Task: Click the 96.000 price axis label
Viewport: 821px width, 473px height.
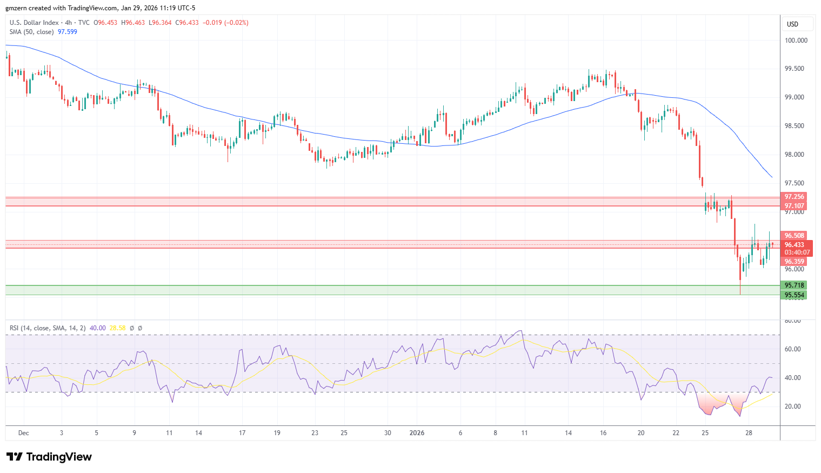Action: 795,269
